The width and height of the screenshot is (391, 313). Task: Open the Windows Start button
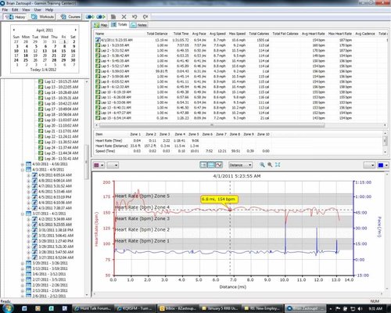[7, 308]
